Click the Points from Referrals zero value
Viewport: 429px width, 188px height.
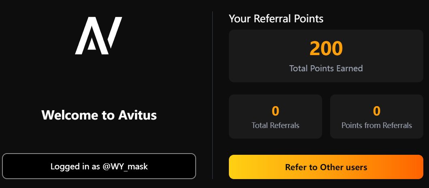tap(377, 111)
